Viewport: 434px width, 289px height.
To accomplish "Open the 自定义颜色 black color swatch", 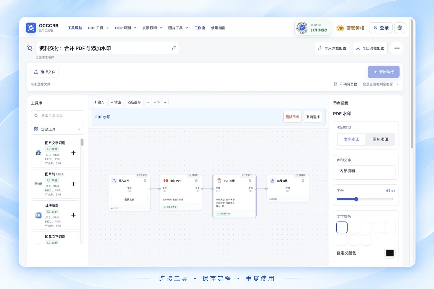I will point(390,253).
